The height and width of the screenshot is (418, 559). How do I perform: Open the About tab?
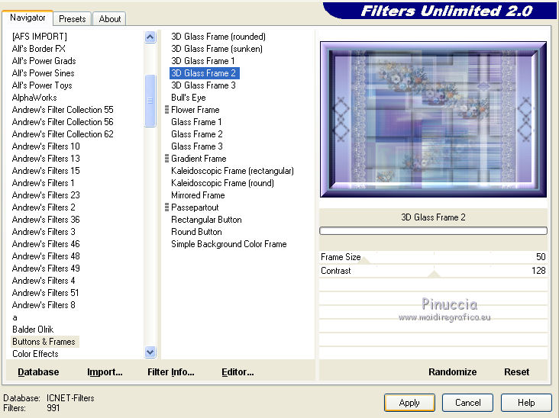(x=110, y=19)
